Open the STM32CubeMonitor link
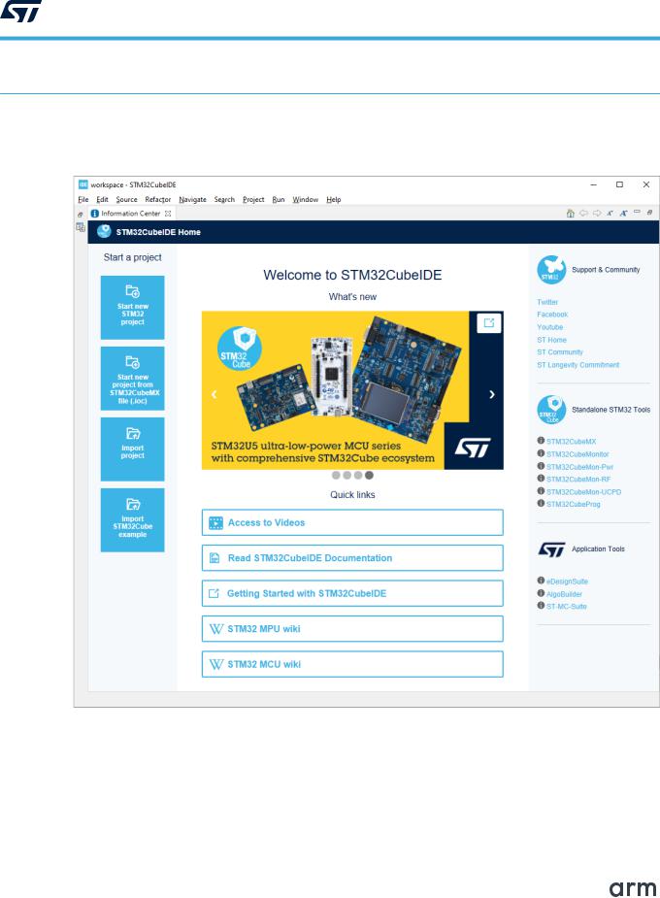 click(x=577, y=454)
